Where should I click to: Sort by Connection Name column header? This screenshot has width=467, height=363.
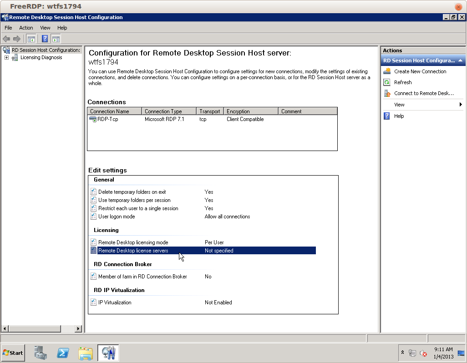(x=114, y=111)
